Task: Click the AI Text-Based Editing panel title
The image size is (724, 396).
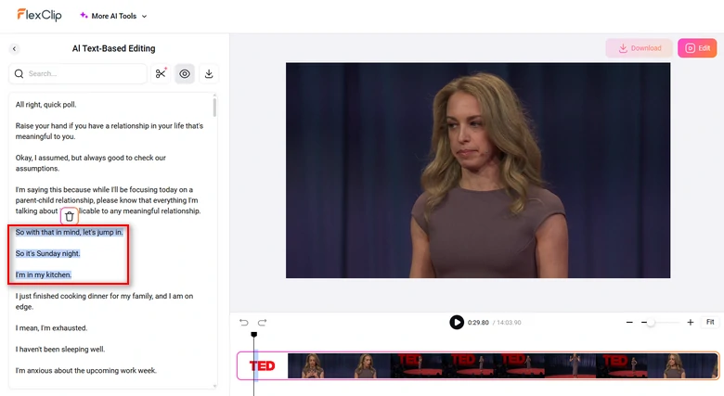Action: (113, 48)
